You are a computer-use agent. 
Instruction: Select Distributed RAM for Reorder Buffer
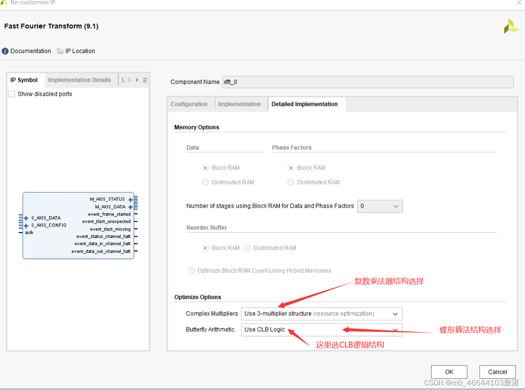click(248, 248)
